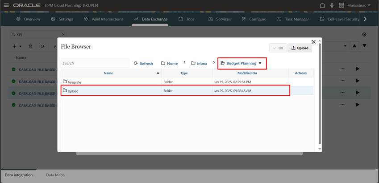Click the Budget Planning breadcrumb folder
Viewport: 379px width, 183px height.
tap(238, 63)
